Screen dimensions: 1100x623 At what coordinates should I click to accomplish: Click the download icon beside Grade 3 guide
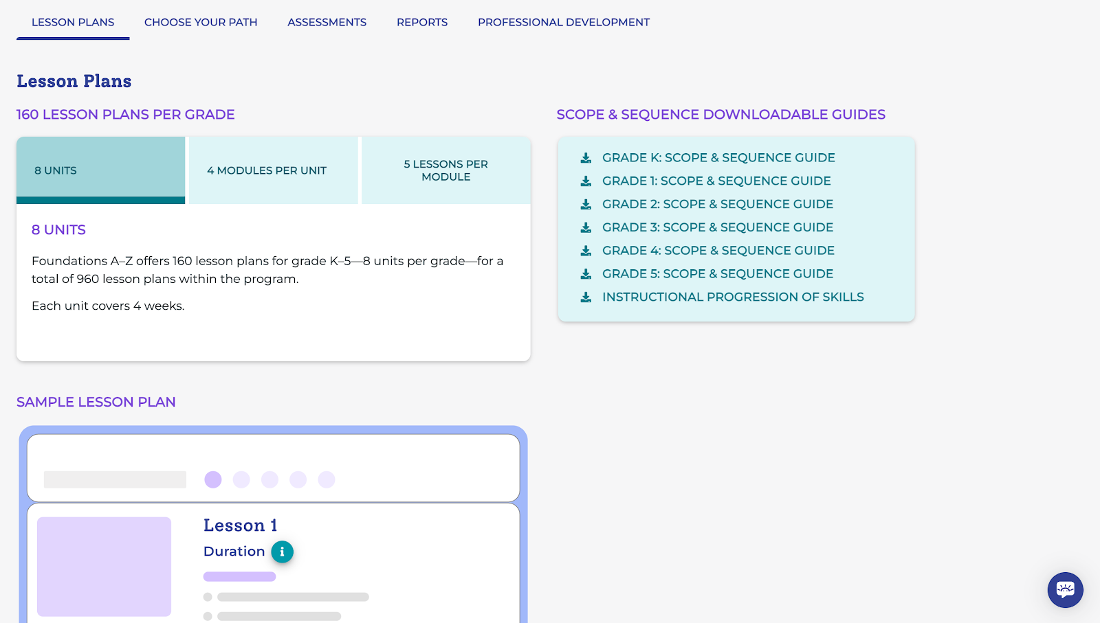(586, 227)
